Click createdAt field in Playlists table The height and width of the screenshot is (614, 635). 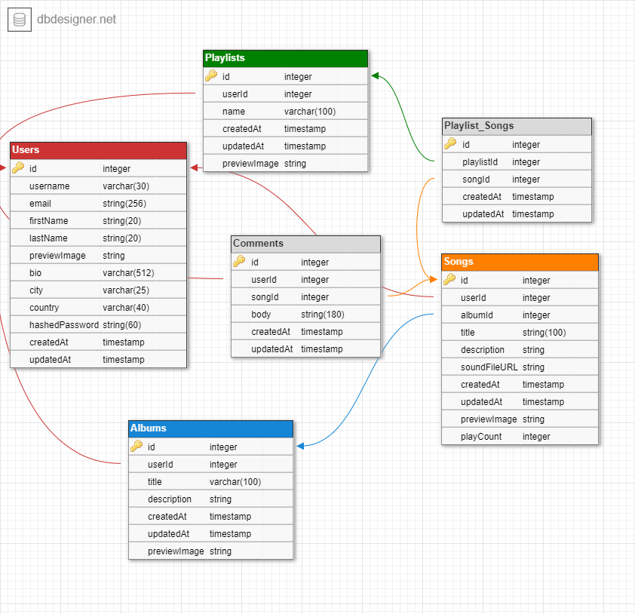coord(242,129)
